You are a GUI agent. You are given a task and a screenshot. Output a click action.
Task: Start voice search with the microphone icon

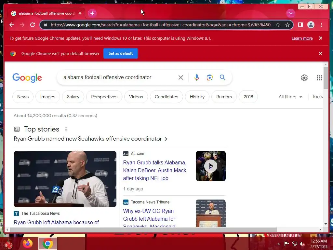coord(197,77)
